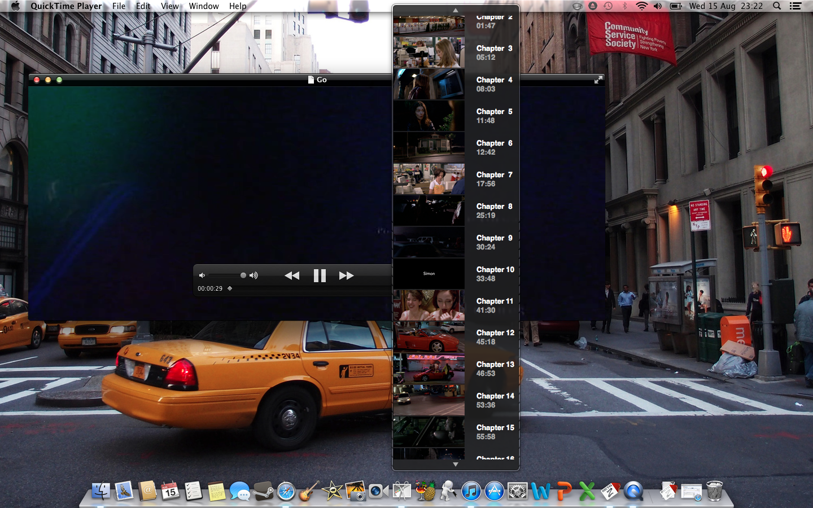Go to Chapter 7 at 17:56
Viewport: 813px width, 508px height.
coord(456,179)
